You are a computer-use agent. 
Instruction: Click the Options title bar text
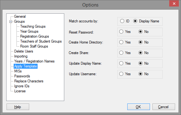coord(90,5)
